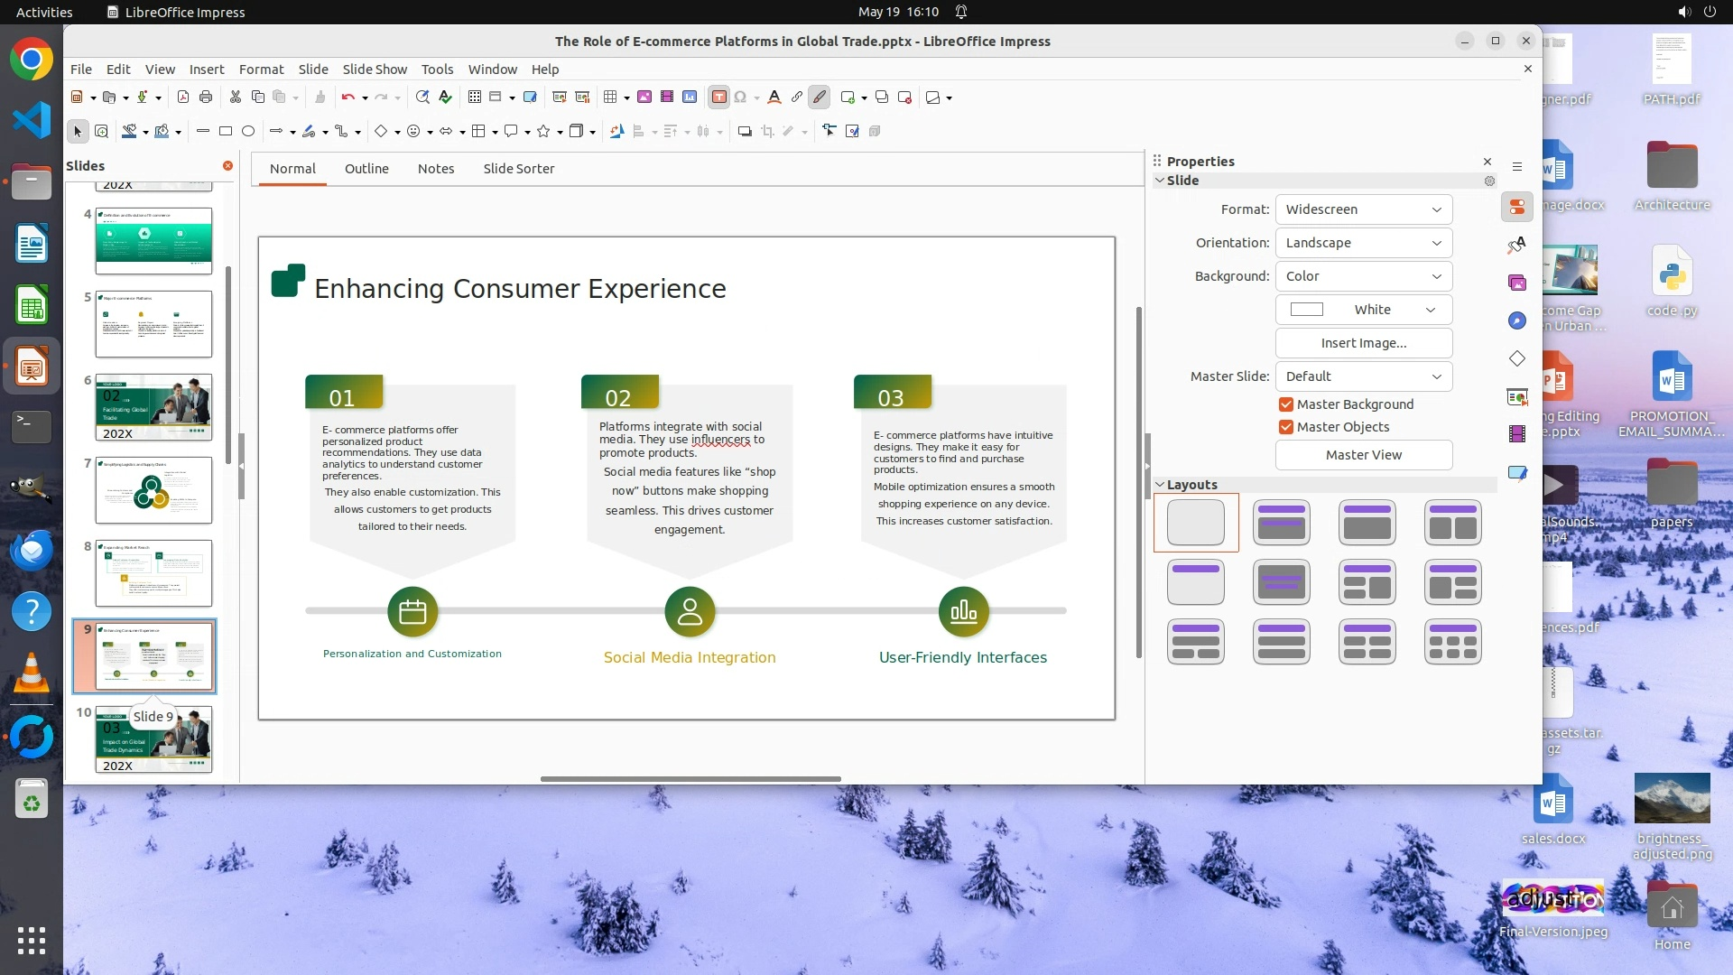Click the Print icon in toolbar
This screenshot has width=1733, height=975.
point(206,97)
